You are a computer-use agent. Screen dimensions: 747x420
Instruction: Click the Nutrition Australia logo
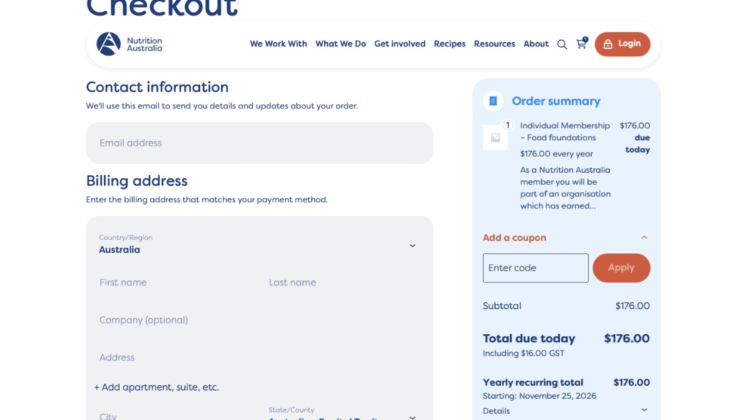tap(130, 44)
